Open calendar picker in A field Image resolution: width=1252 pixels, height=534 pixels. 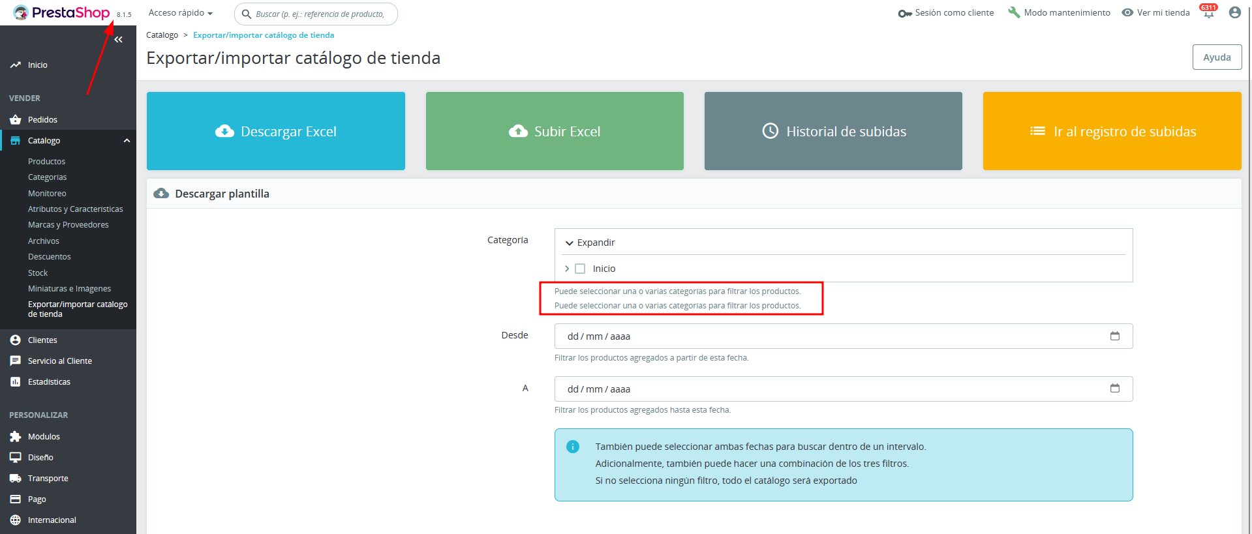(1115, 388)
